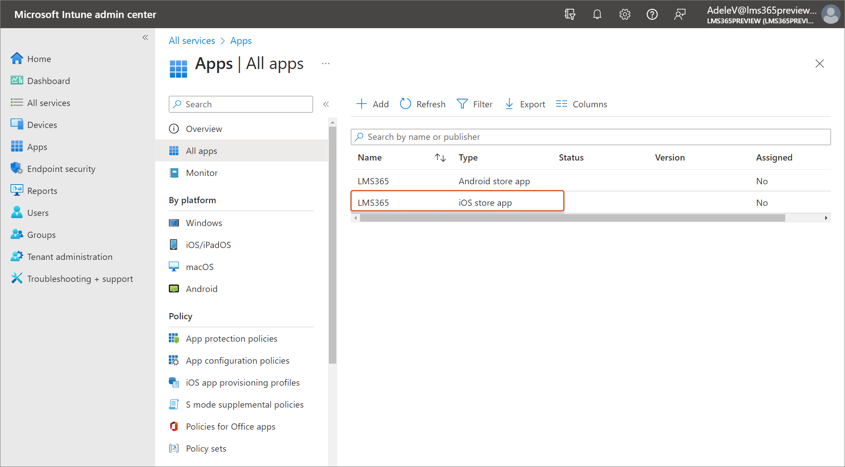The image size is (845, 467).
Task: Sort the list by Name column
Action: [x=440, y=157]
